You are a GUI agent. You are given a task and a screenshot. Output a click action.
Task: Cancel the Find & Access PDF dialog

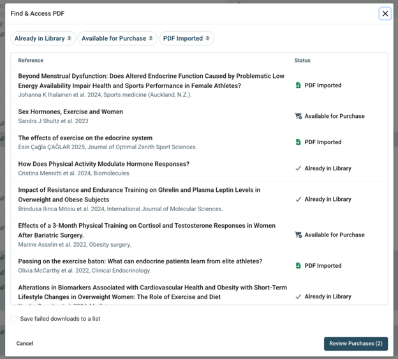point(25,344)
